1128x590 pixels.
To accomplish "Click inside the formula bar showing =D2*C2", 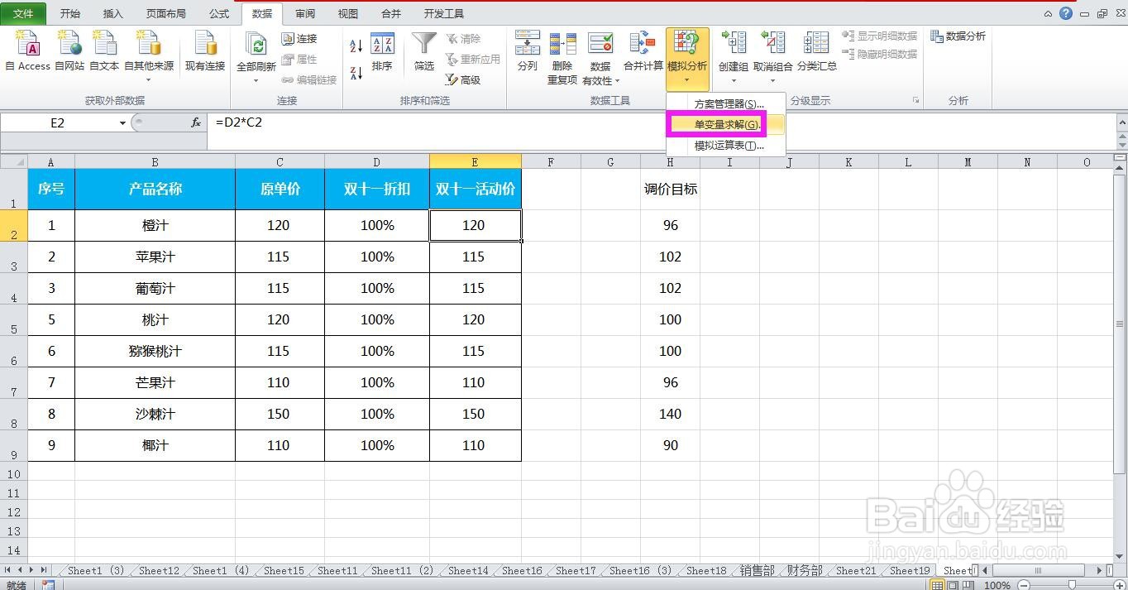I will (265, 122).
